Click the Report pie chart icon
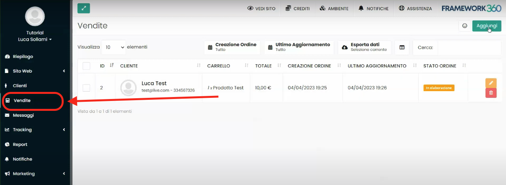The image size is (506, 185). pyautogui.click(x=7, y=144)
